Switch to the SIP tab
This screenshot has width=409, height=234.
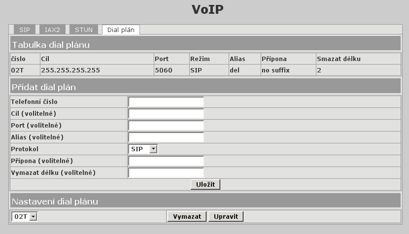pyautogui.click(x=25, y=30)
